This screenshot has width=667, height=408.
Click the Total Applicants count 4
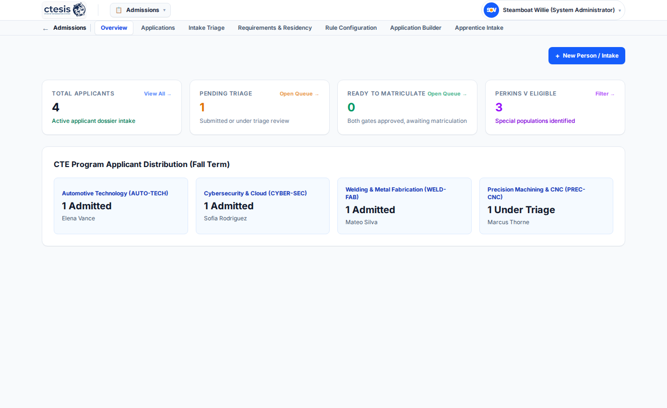pos(56,108)
